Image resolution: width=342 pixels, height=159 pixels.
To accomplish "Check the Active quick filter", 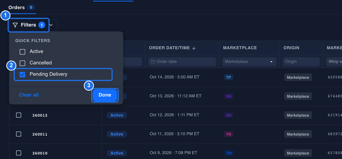I will (22, 52).
